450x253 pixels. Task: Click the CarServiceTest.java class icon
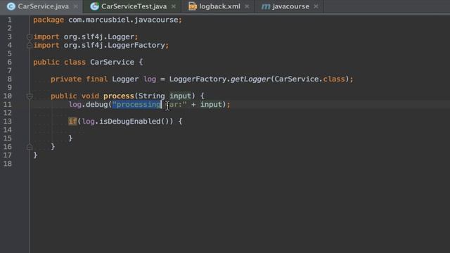94,6
